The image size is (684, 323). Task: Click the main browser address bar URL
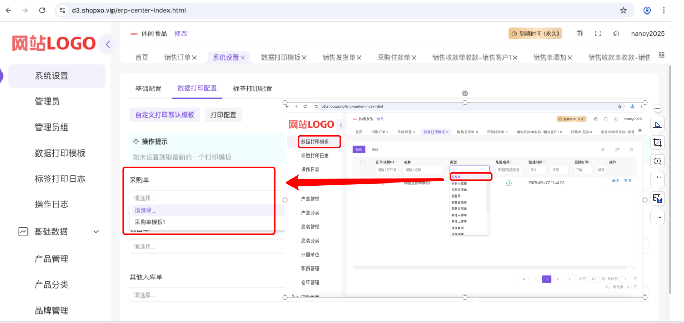(129, 10)
